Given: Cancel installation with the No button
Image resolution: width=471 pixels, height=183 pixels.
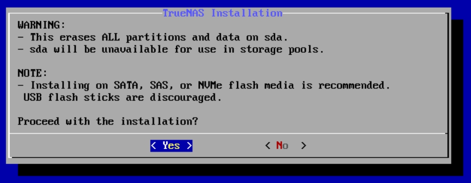Looking at the screenshot, I should click(285, 146).
